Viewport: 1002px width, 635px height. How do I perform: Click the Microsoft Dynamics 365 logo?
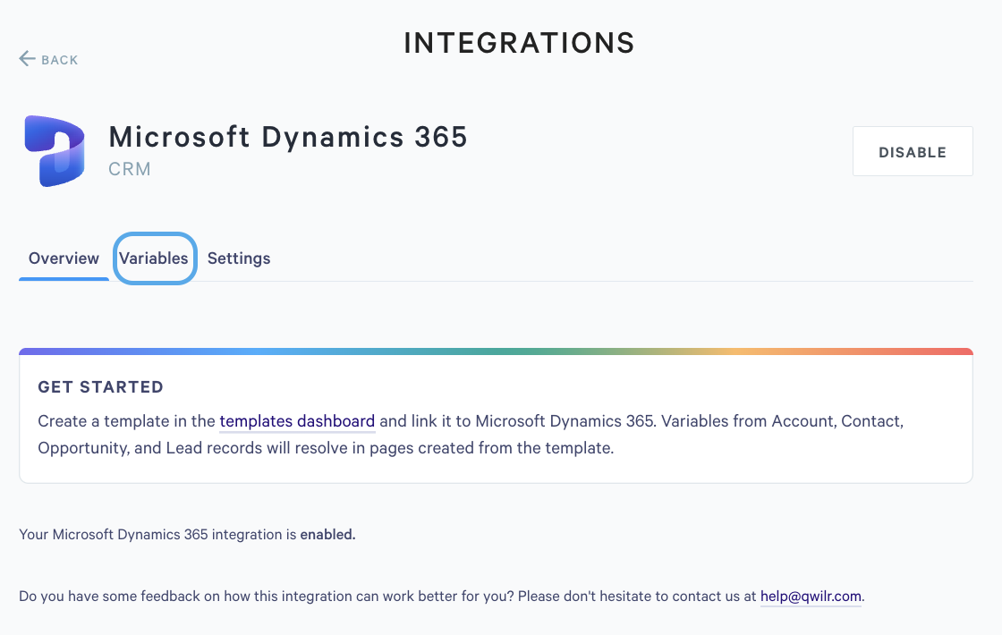(x=55, y=151)
